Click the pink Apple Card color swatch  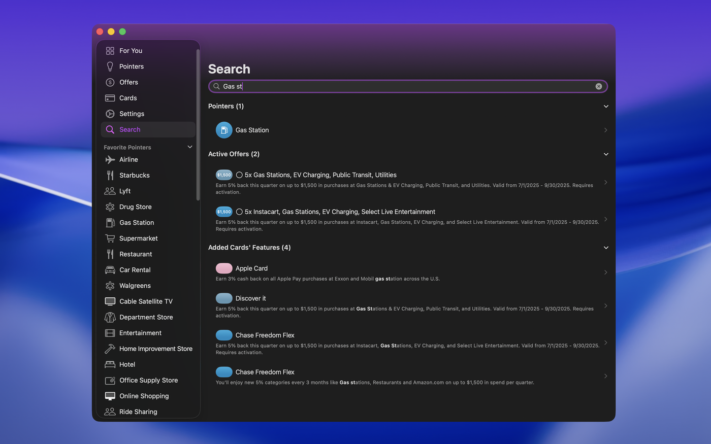(224, 268)
